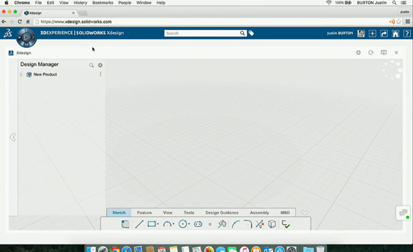Finish sketch with the green checkmark icon
The image size is (413, 252).
tap(286, 224)
